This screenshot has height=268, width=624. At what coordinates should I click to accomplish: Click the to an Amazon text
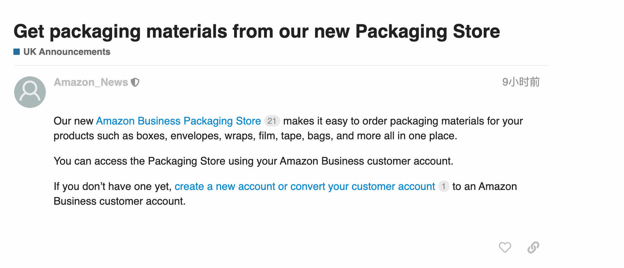tap(485, 186)
